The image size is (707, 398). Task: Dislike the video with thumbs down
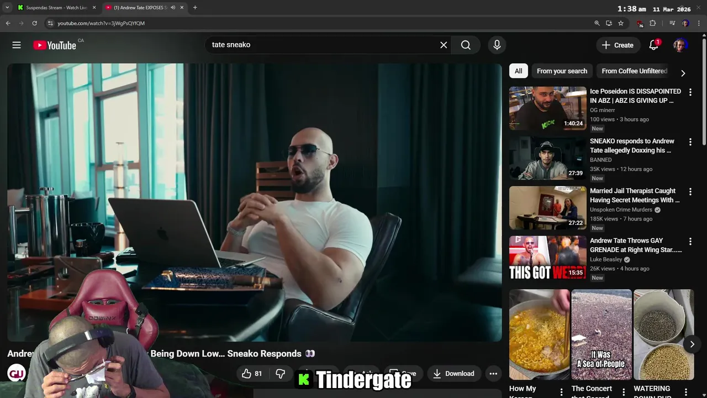click(281, 374)
